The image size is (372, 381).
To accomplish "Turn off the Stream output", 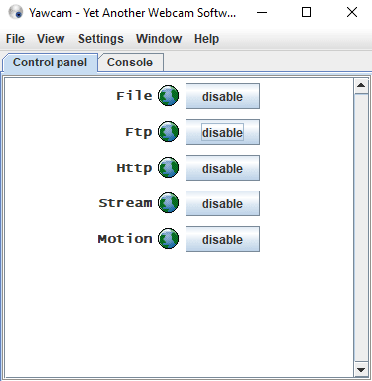I will 222,203.
